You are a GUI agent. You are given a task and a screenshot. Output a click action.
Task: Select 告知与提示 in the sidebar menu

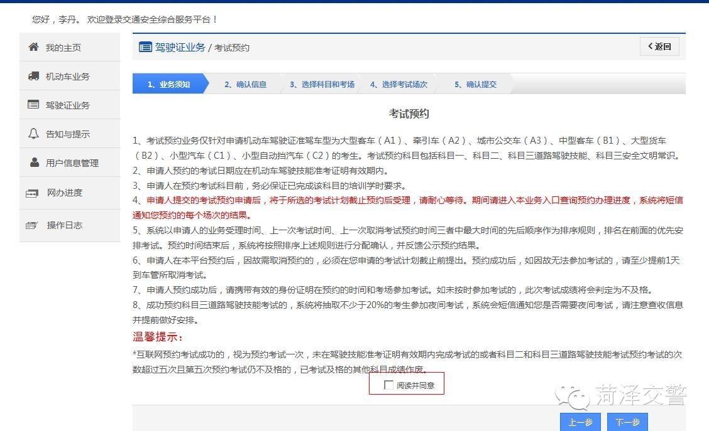pyautogui.click(x=67, y=134)
